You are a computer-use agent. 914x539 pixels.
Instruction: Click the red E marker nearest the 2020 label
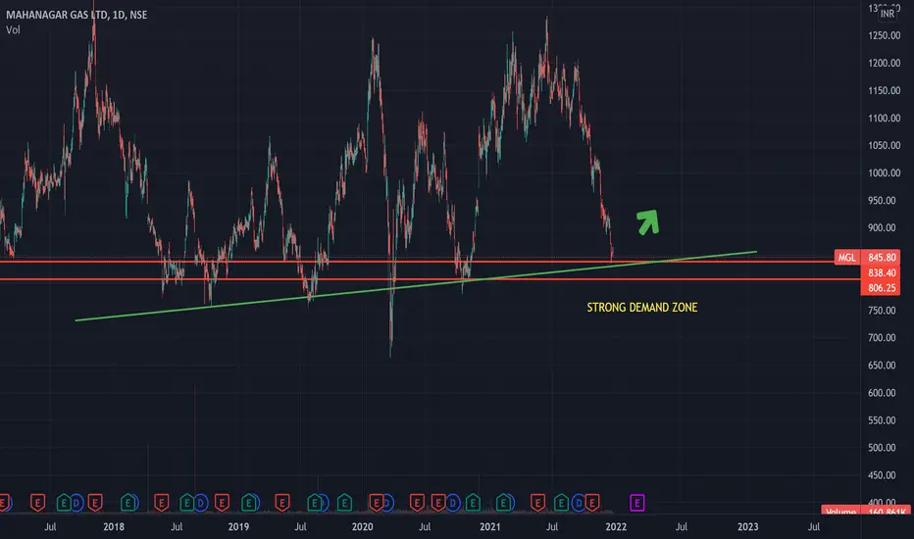point(377,503)
